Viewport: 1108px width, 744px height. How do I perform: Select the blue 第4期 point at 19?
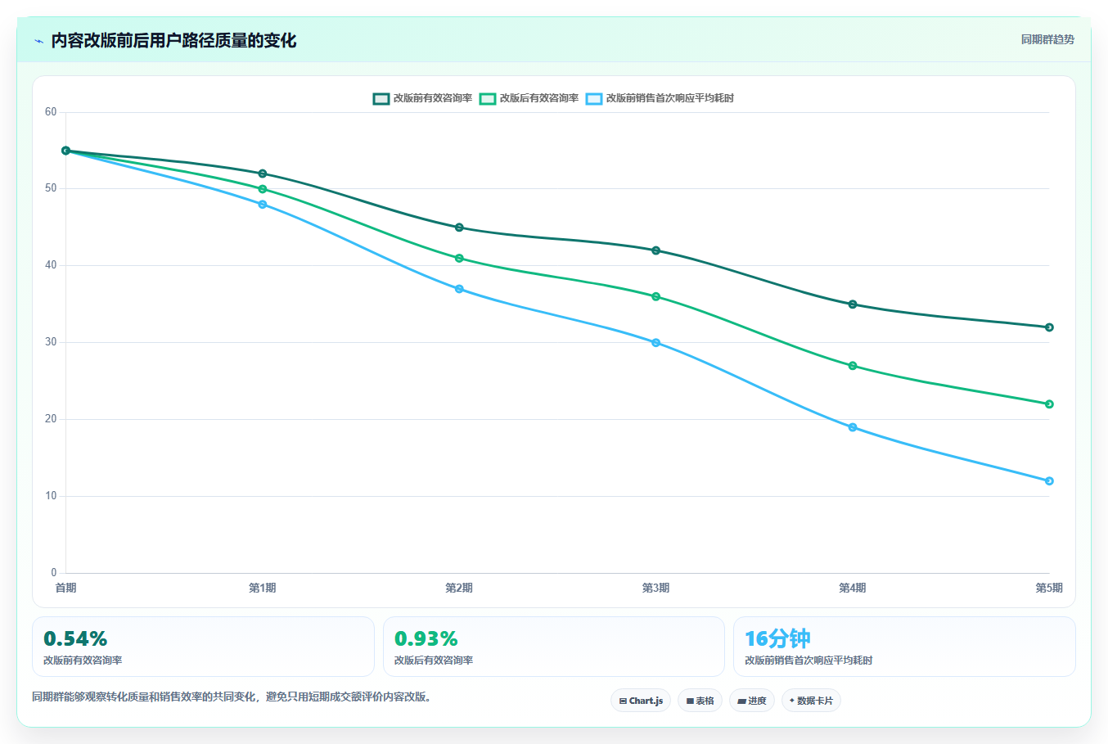pyautogui.click(x=853, y=427)
